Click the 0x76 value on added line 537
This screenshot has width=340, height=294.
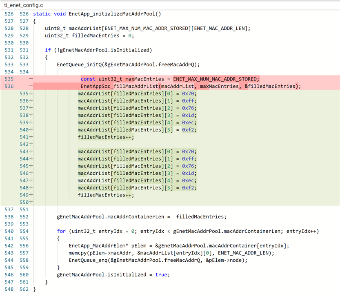tap(188, 108)
